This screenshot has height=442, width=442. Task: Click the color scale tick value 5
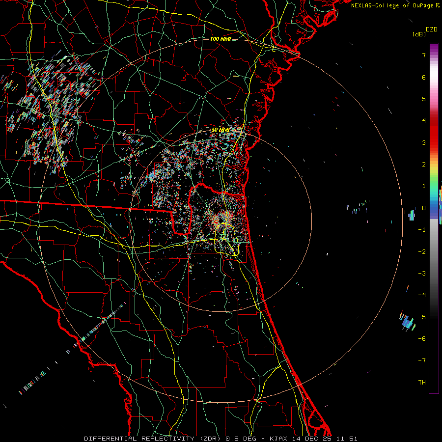(x=424, y=99)
